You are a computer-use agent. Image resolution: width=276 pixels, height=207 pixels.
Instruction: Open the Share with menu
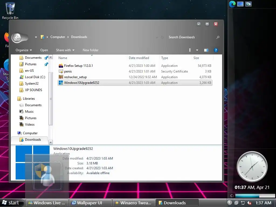[65, 50]
